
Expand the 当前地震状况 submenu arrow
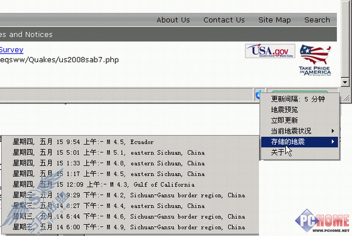coord(333,131)
